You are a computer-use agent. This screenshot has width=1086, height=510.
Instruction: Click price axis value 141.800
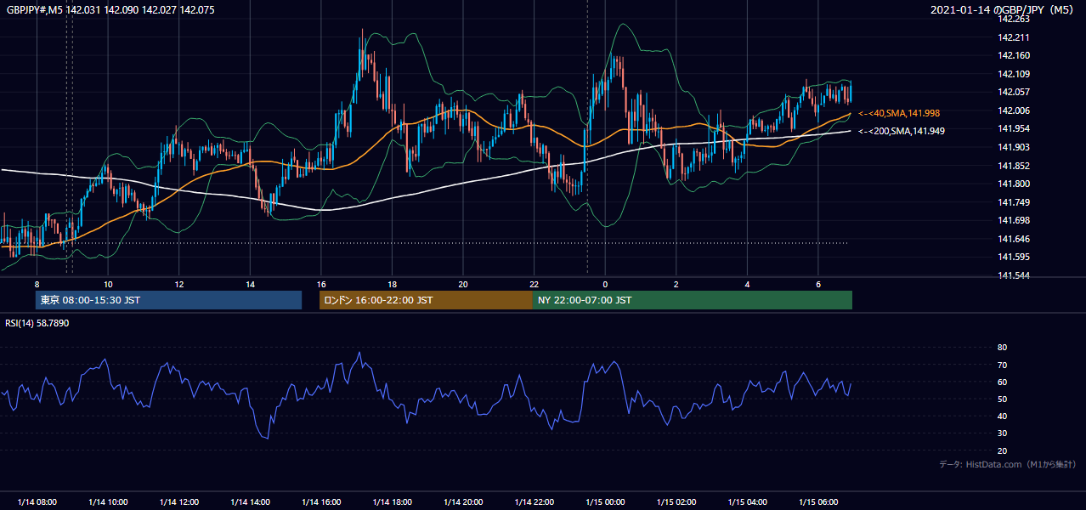[x=1015, y=184]
